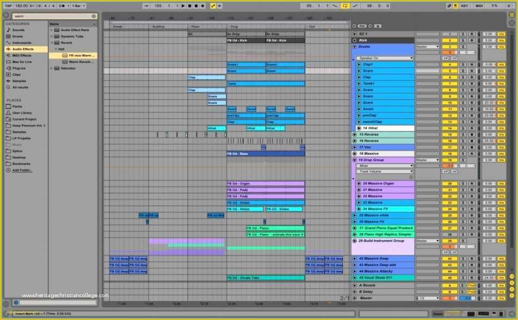Click the TAP tempo button

[x=8, y=5]
